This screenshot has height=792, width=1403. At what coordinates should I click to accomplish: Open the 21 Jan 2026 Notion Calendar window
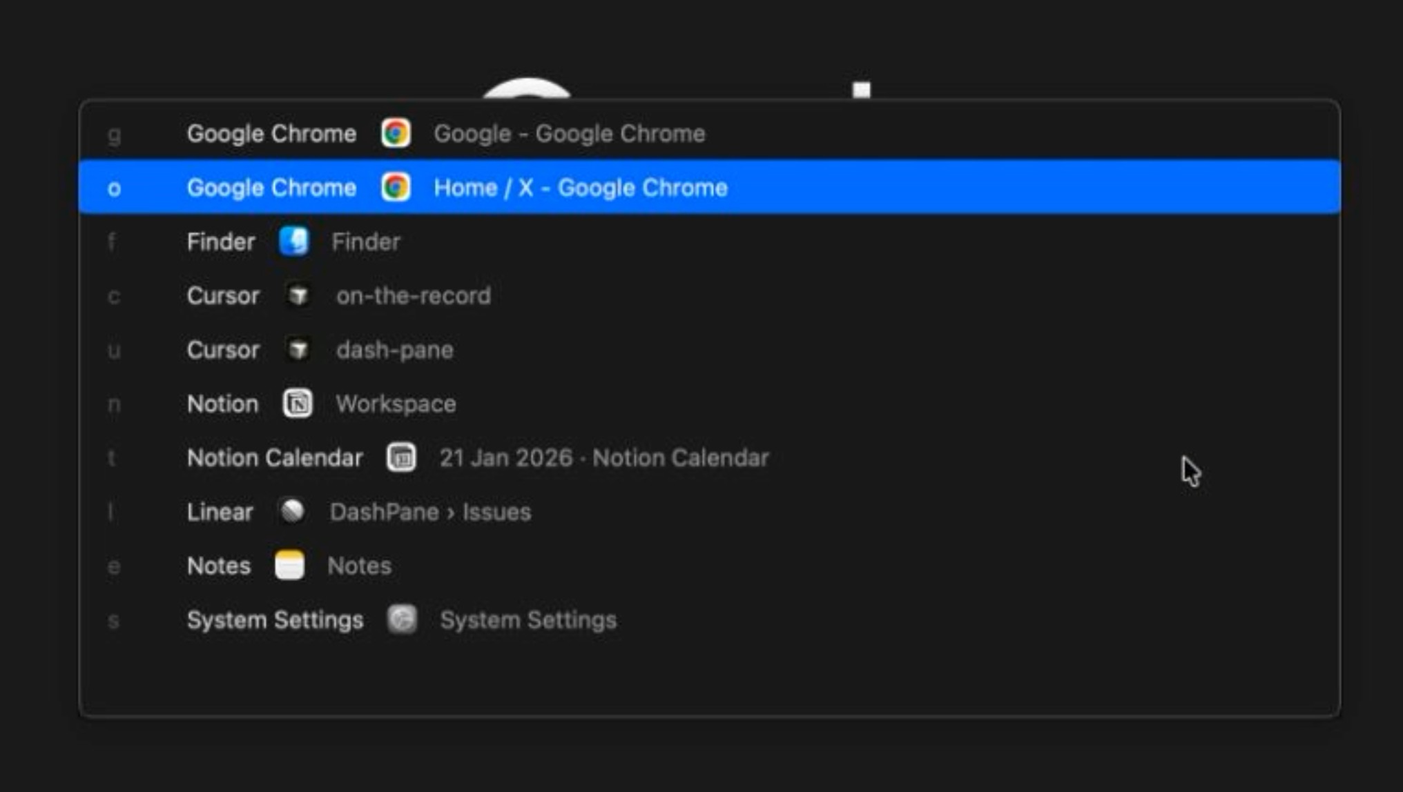[603, 458]
